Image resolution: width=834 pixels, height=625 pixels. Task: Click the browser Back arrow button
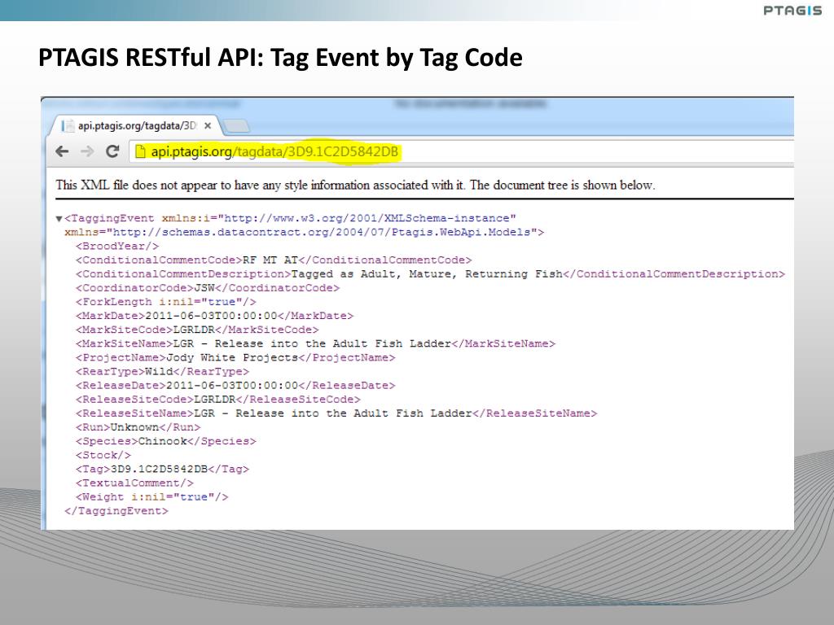62,151
